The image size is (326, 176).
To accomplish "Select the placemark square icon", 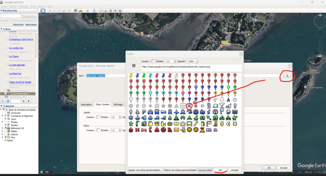I will (x=189, y=106).
